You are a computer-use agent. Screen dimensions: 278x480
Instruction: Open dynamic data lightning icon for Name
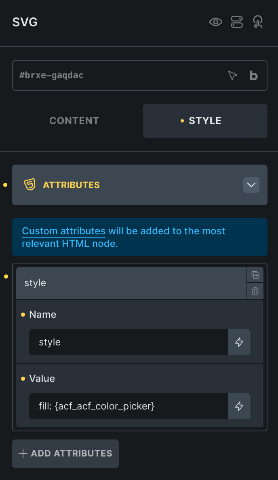[239, 342]
